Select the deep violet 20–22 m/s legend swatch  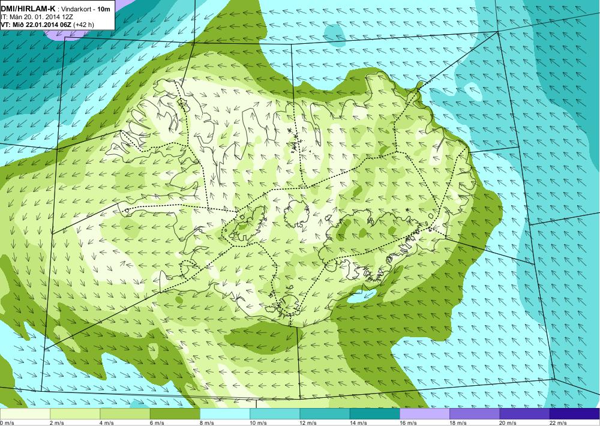click(x=524, y=414)
